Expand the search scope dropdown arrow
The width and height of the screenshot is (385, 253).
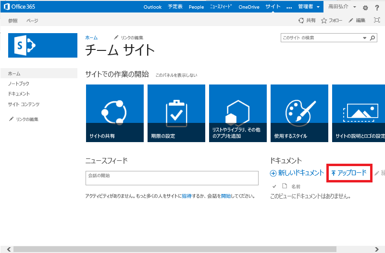point(365,38)
